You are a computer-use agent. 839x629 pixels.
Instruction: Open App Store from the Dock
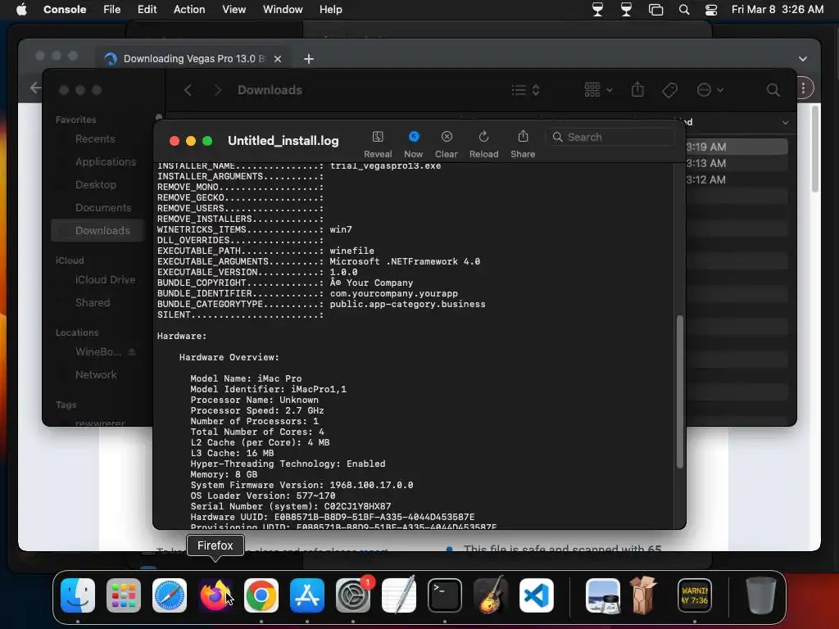[x=307, y=595]
